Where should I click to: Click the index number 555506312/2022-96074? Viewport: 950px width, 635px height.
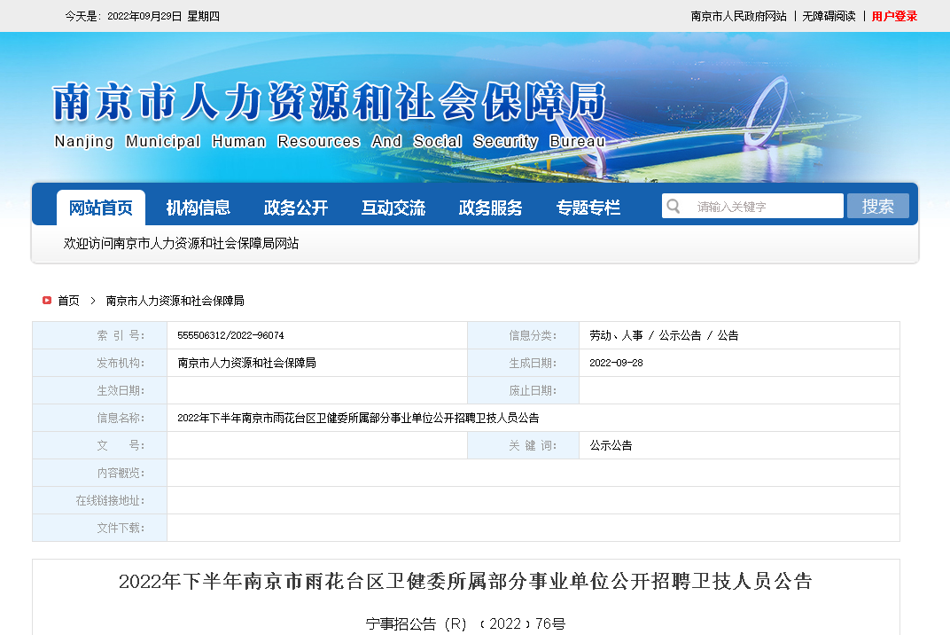coord(230,335)
